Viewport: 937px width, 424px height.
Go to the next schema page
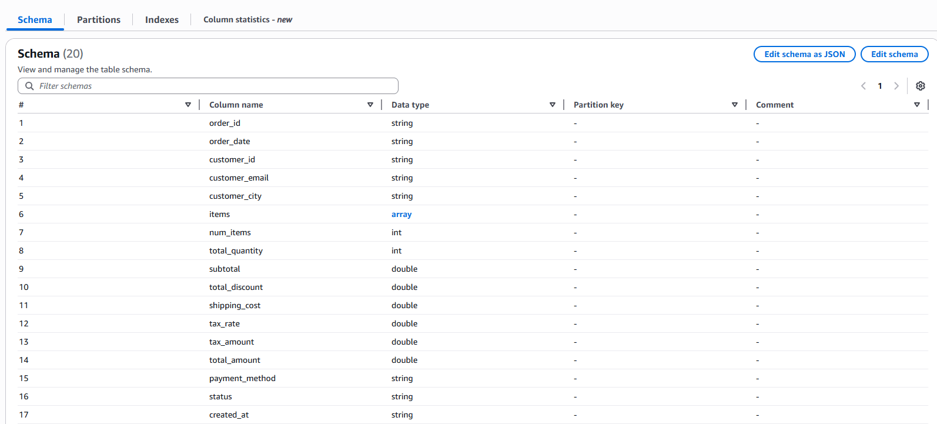[896, 86]
